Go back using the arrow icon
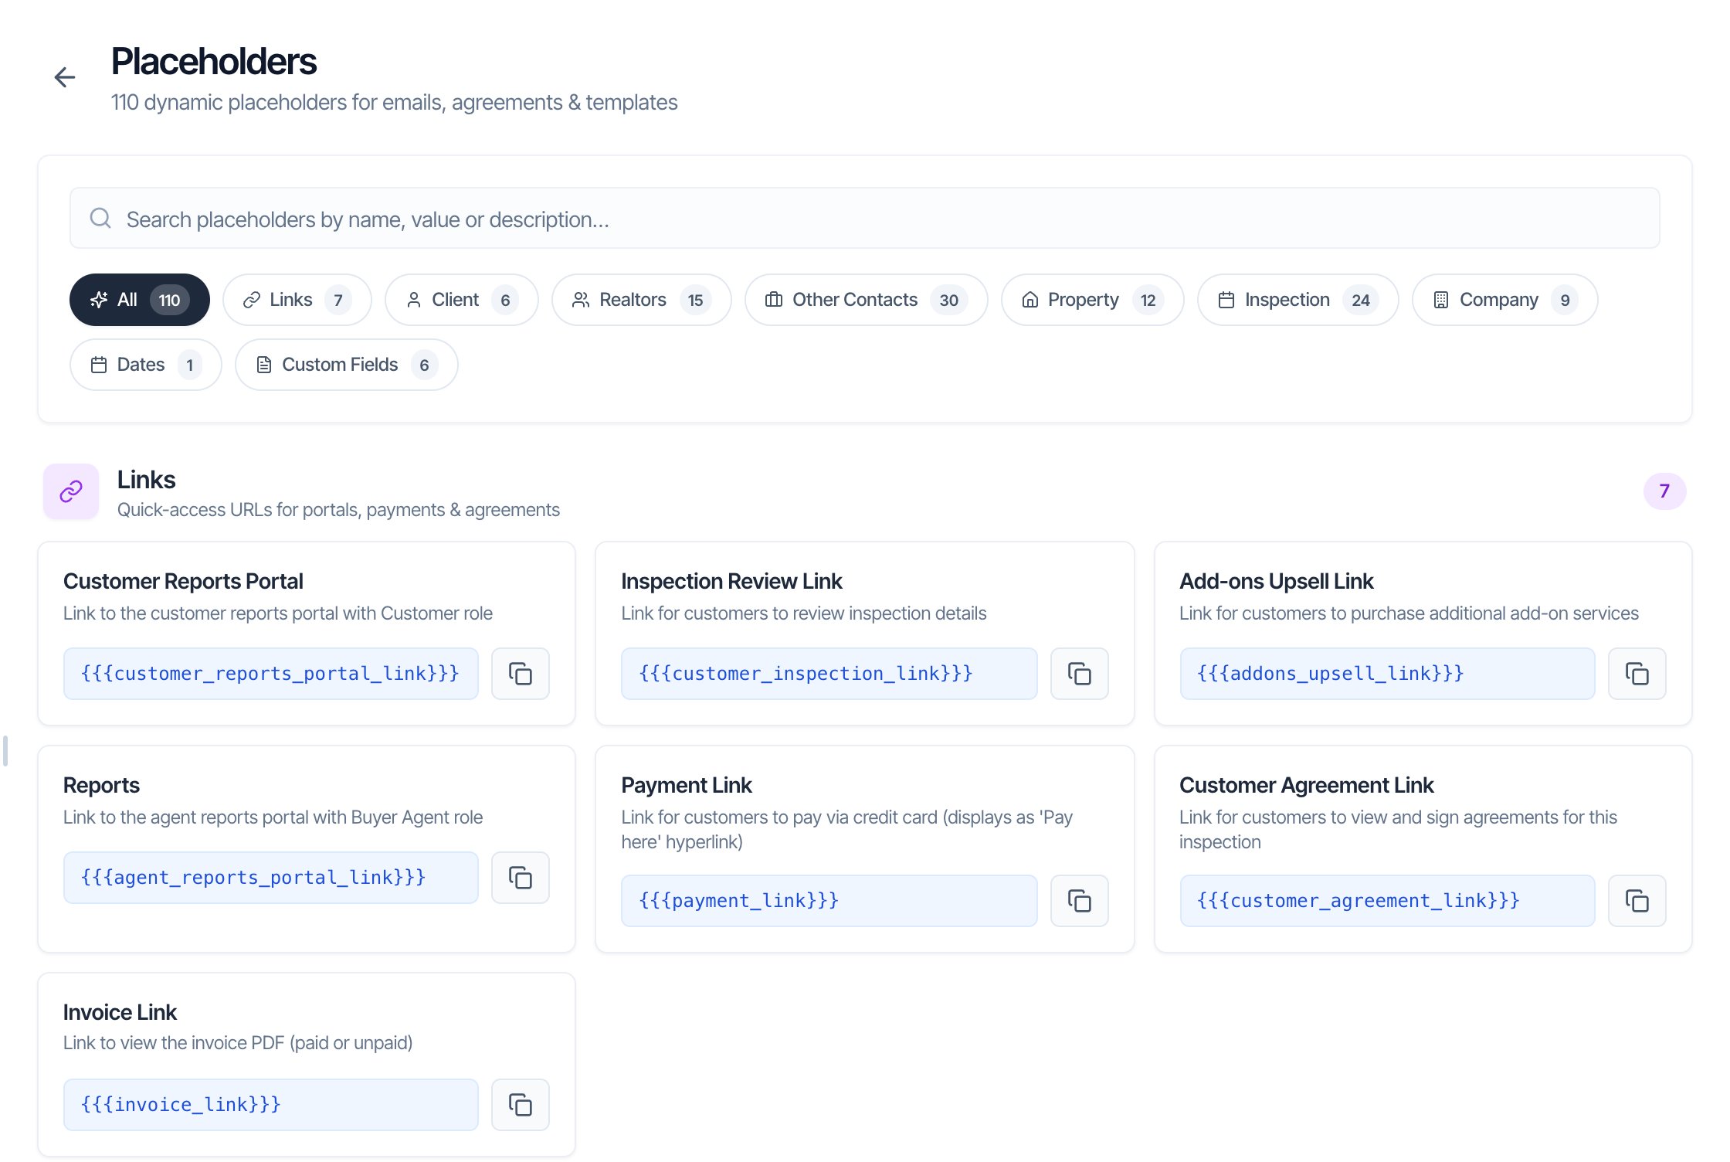The height and width of the screenshot is (1162, 1730). pos(65,77)
